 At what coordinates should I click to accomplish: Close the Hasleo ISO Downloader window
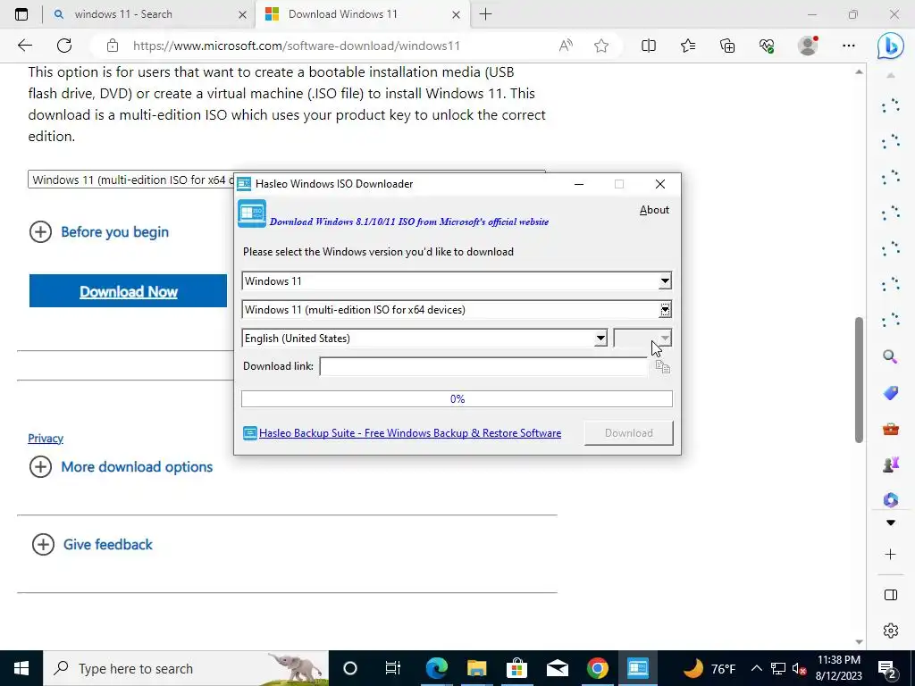tap(660, 184)
